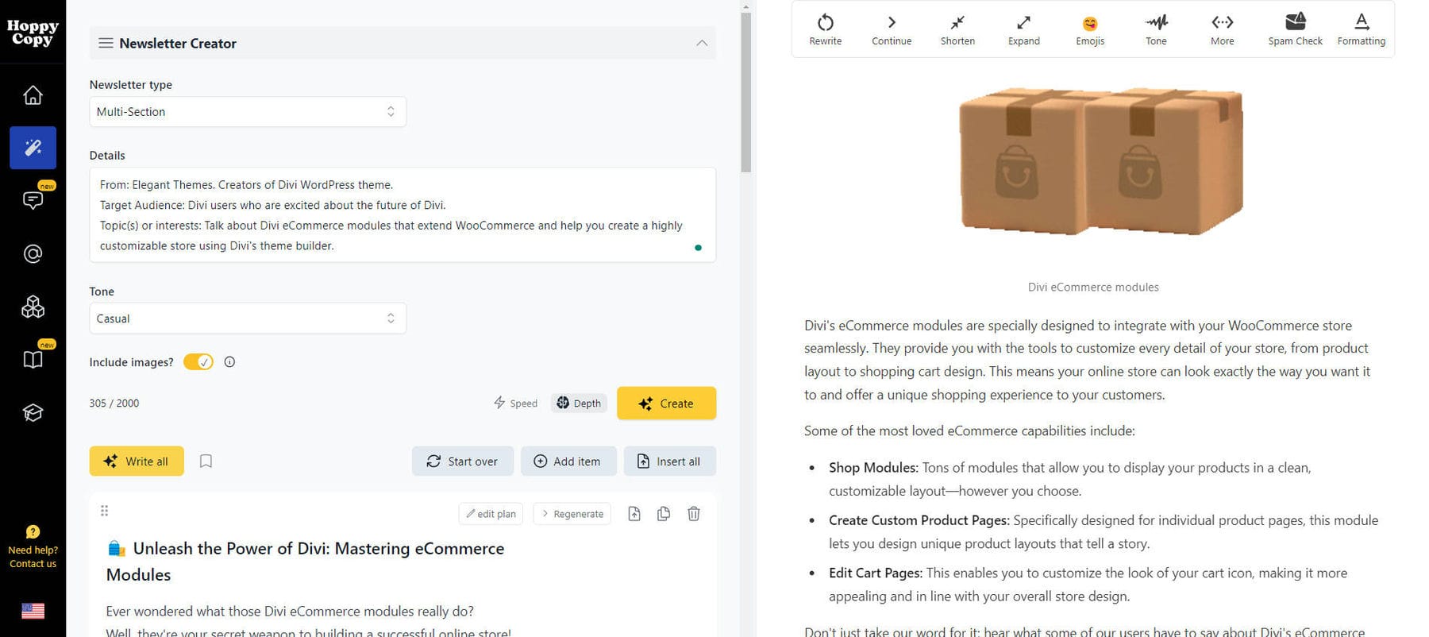Image resolution: width=1429 pixels, height=637 pixels.
Task: Click the 'Unleash the Power of Divi' heading
Action: pyautogui.click(x=306, y=562)
